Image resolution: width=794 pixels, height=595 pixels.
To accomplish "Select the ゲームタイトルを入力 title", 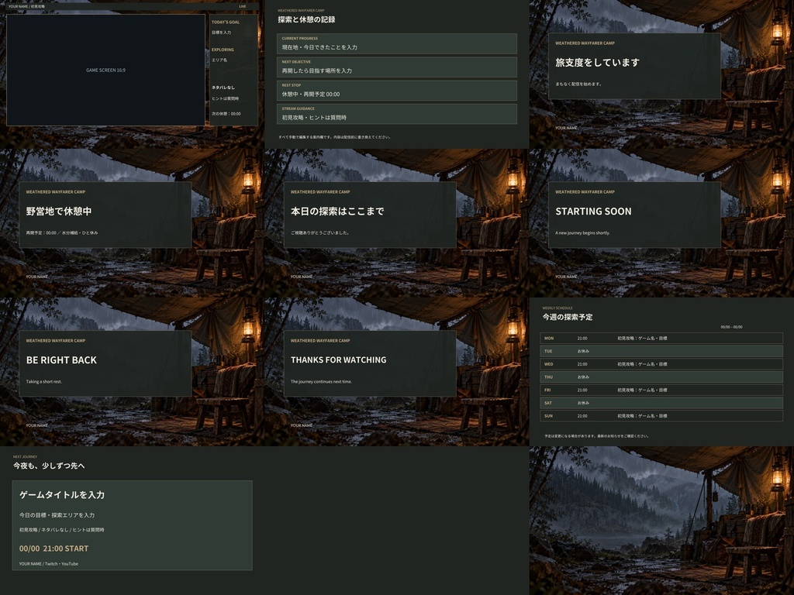I will tap(62, 495).
